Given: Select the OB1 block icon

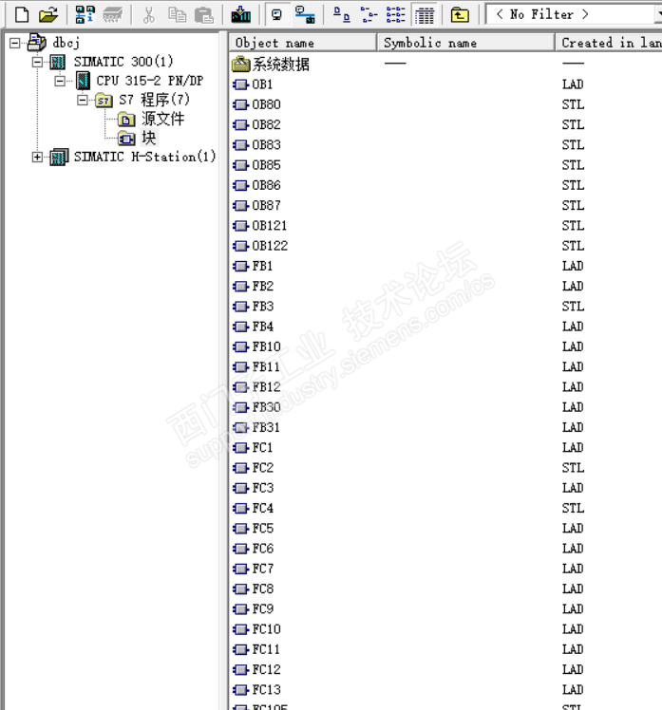Looking at the screenshot, I should 240,84.
